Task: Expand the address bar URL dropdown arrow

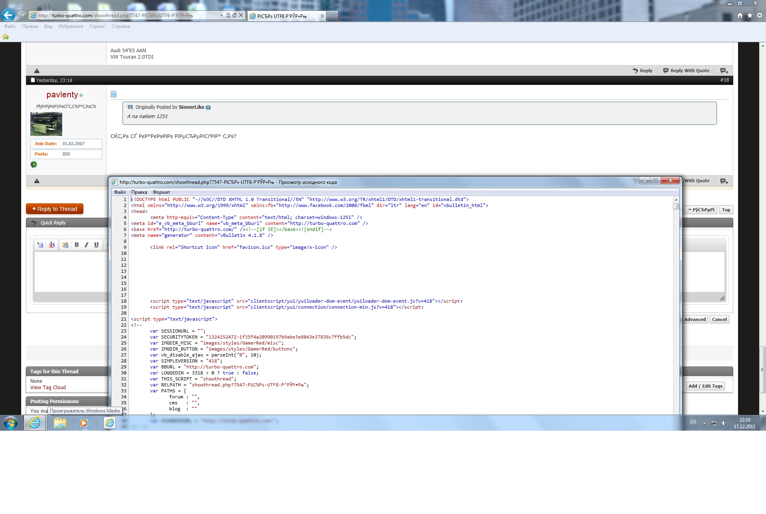Action: pyautogui.click(x=221, y=15)
